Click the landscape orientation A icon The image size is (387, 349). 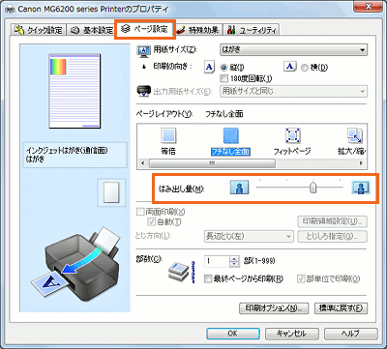pos(290,67)
